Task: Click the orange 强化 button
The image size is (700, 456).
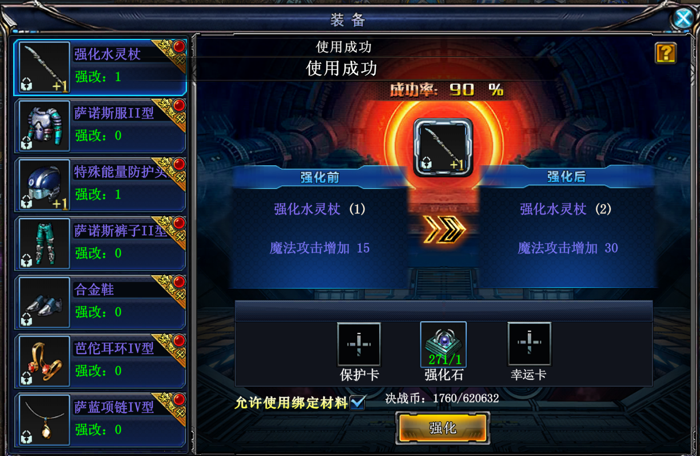Action: click(x=443, y=429)
